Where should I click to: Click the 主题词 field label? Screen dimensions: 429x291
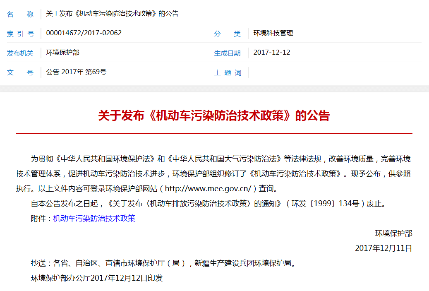(x=227, y=72)
